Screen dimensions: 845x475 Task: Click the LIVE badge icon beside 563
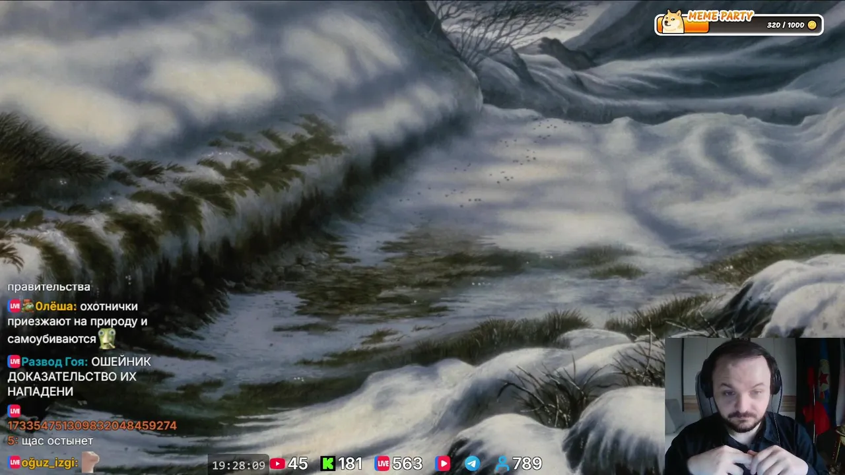pyautogui.click(x=382, y=464)
